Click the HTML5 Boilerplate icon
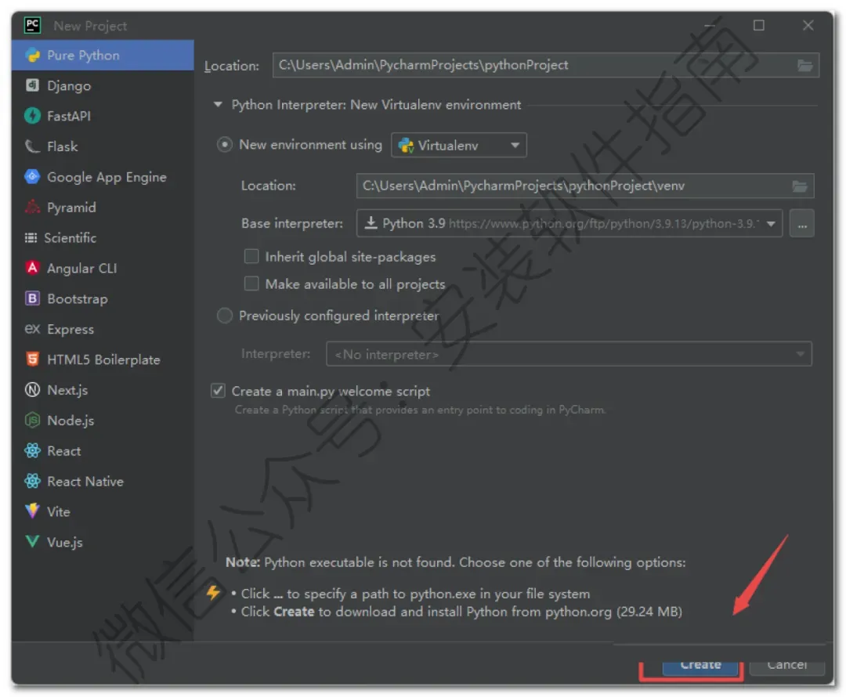The width and height of the screenshot is (846, 697). [33, 359]
